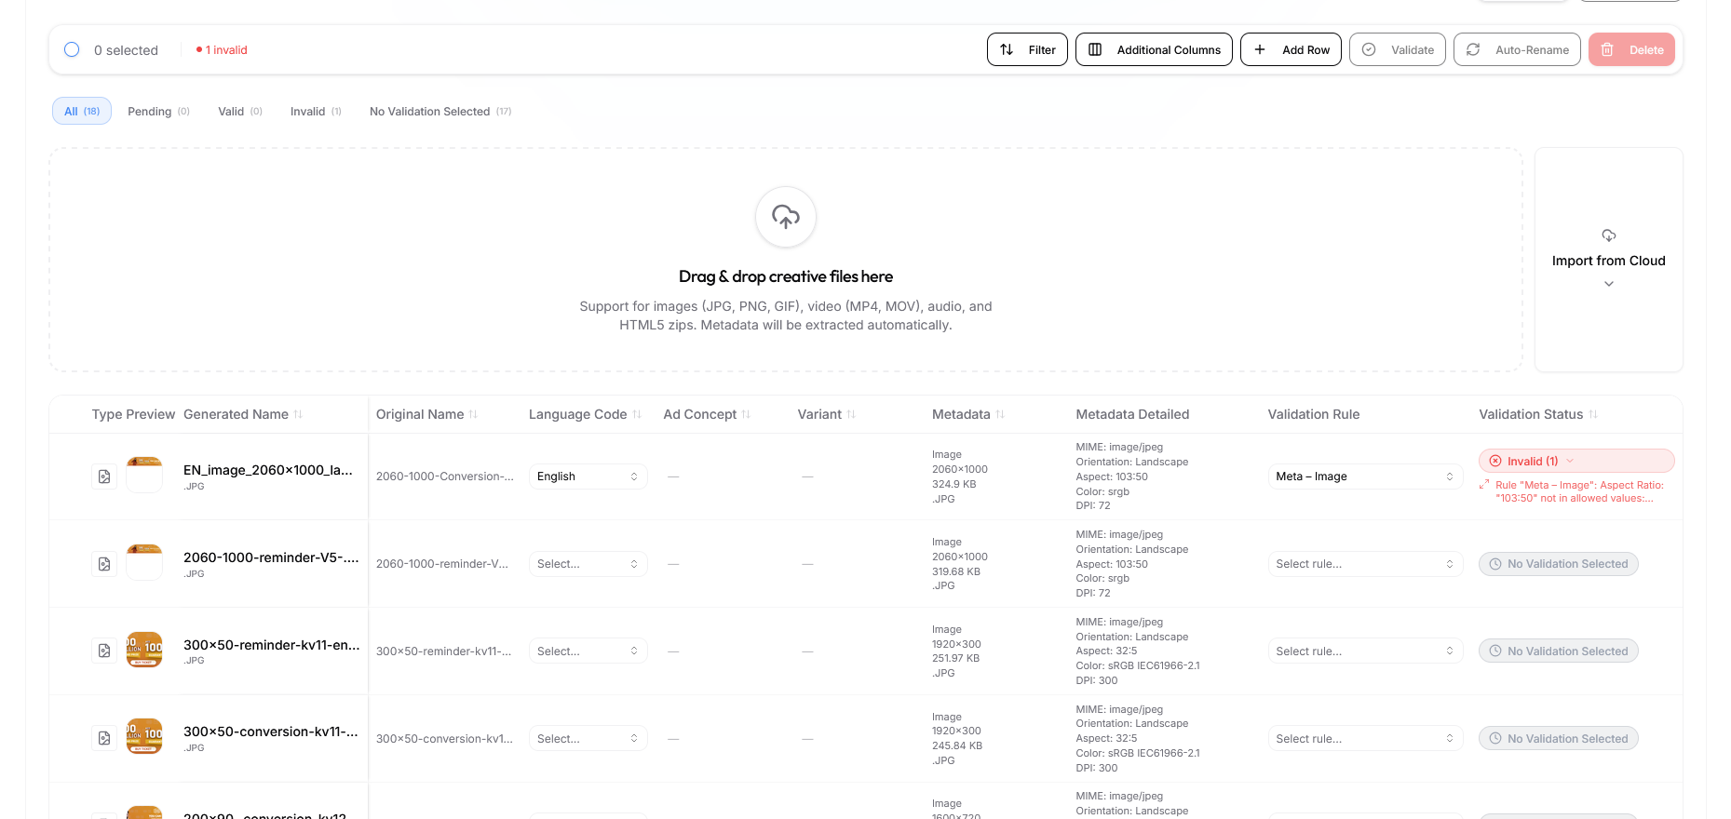
Task: Click the generated name '2060-1000-reminder-V5-...'
Action: point(271,557)
